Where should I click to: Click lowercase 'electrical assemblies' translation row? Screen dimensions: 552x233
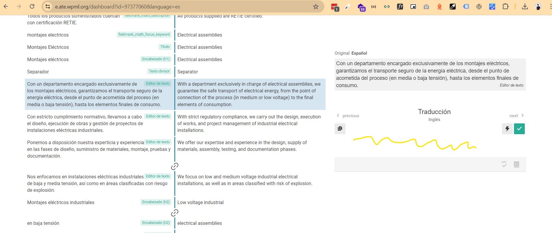200,223
